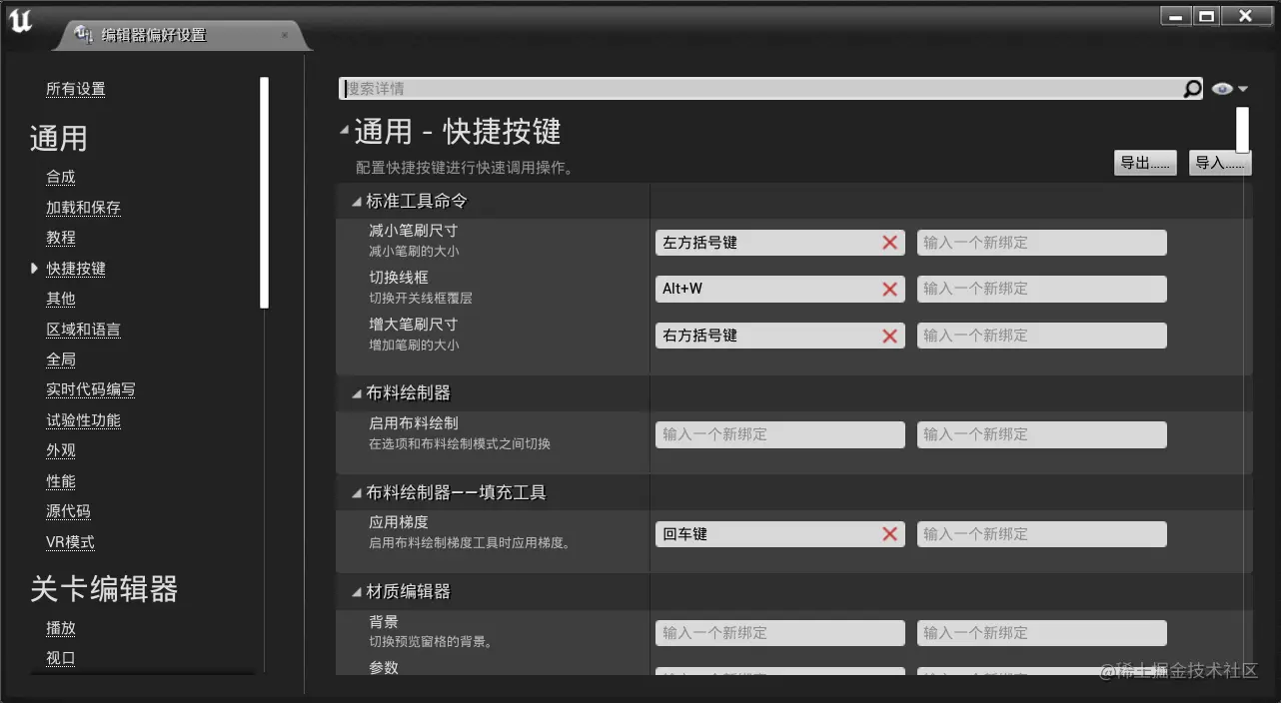Click the 减小笔刷尺寸 command label
Viewport: 1281px width, 703px height.
click(x=414, y=231)
